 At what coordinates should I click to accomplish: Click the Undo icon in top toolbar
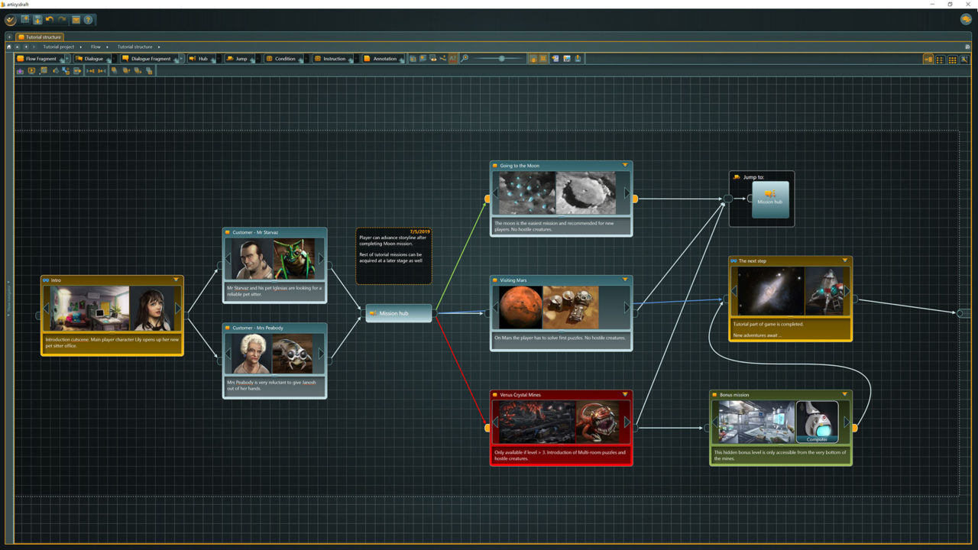coord(49,21)
